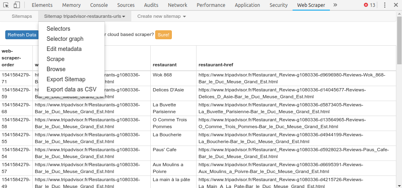Viewport: 402px width, 188px height.
Task: Select the Paus' Cafe restaurant cell
Action: click(173, 153)
